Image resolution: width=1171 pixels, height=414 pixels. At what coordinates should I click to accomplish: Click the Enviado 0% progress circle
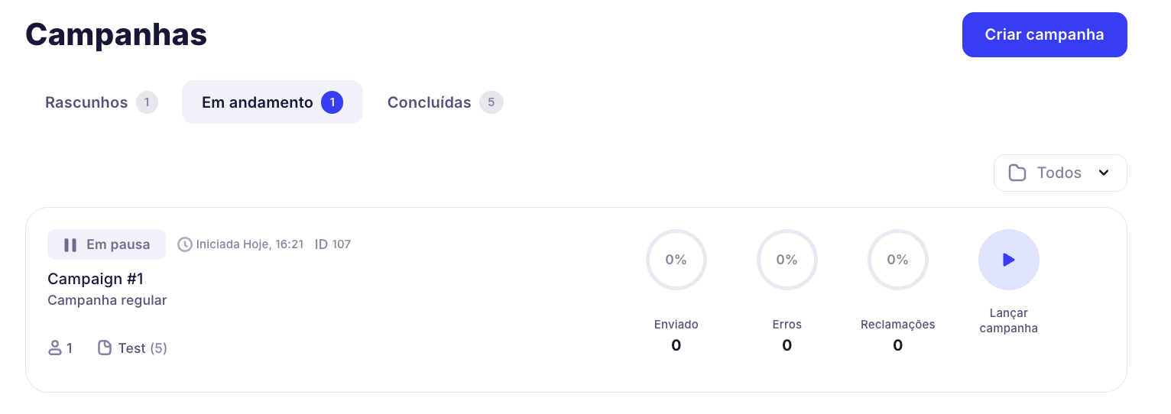tap(676, 260)
